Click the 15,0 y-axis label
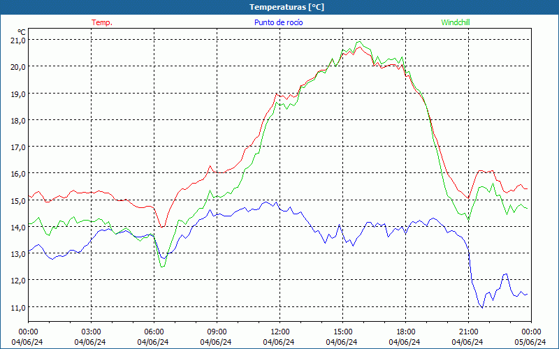The image size is (559, 349). 18,200
